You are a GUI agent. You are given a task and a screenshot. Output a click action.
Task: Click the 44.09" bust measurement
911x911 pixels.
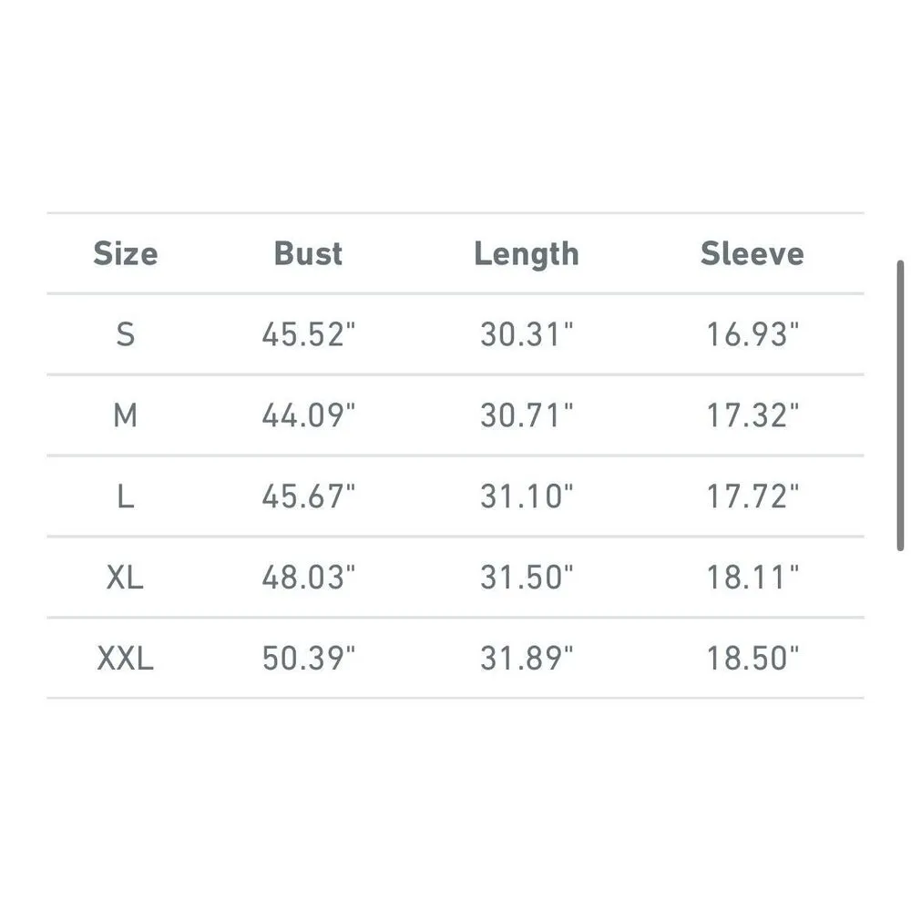click(x=308, y=415)
